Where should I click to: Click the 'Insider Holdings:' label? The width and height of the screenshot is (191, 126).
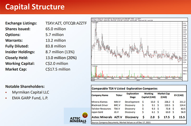click(x=20, y=52)
